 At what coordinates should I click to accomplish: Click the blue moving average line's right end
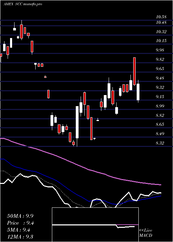pyautogui.click(x=160, y=196)
